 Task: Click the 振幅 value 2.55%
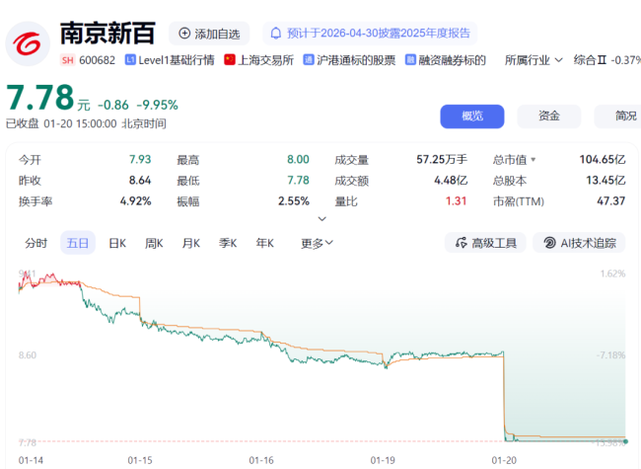coord(294,201)
